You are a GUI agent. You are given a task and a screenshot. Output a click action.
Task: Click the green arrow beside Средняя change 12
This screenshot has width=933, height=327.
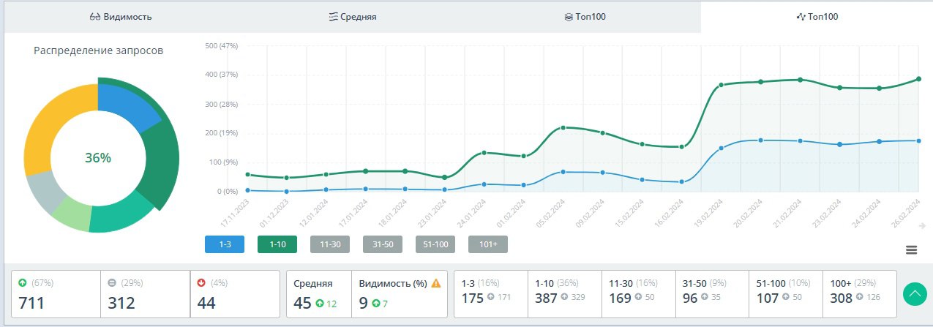[x=319, y=303]
